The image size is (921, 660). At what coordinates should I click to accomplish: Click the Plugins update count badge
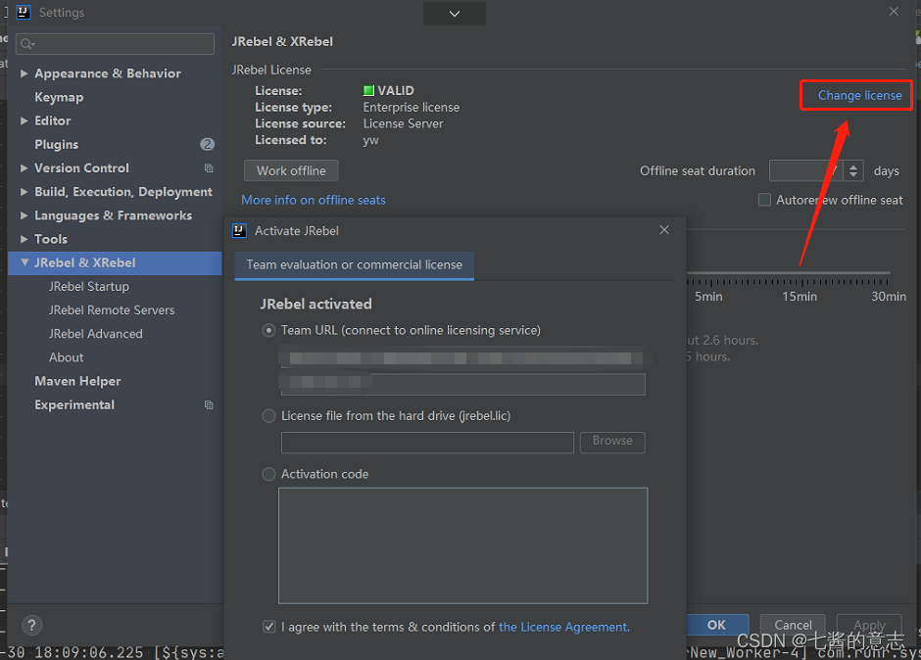coord(207,145)
